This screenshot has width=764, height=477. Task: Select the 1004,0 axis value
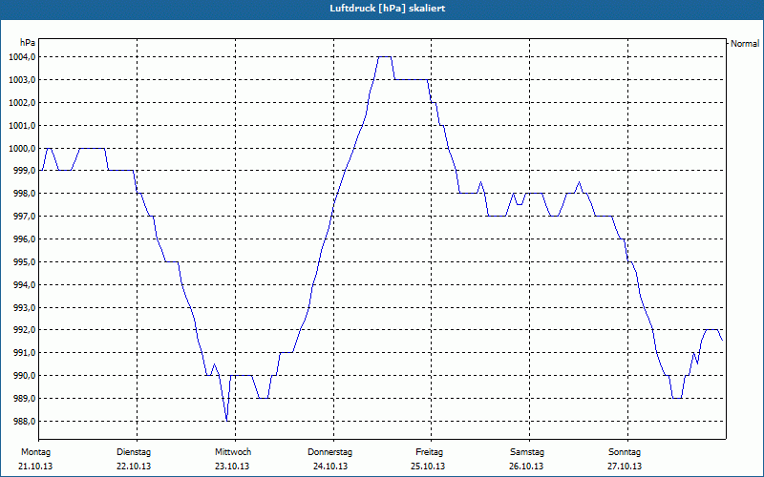tap(22, 57)
